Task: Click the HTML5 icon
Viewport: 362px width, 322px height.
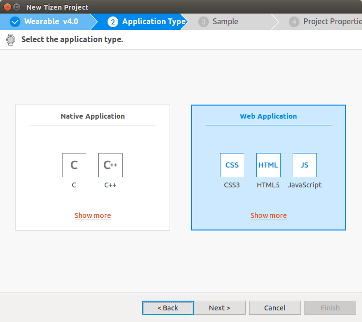Action: [x=268, y=165]
